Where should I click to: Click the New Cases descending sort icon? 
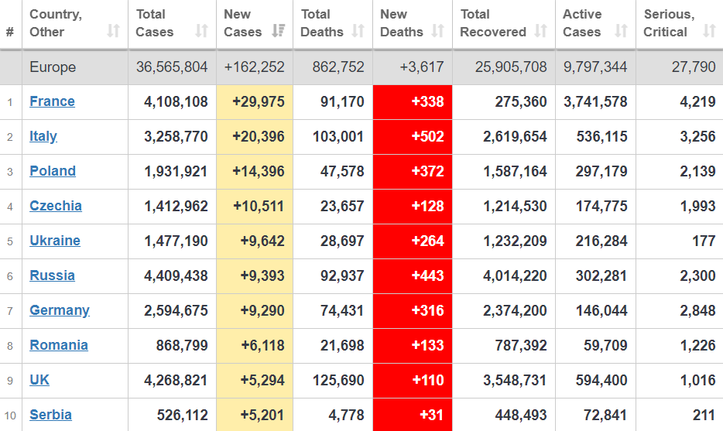pyautogui.click(x=279, y=32)
